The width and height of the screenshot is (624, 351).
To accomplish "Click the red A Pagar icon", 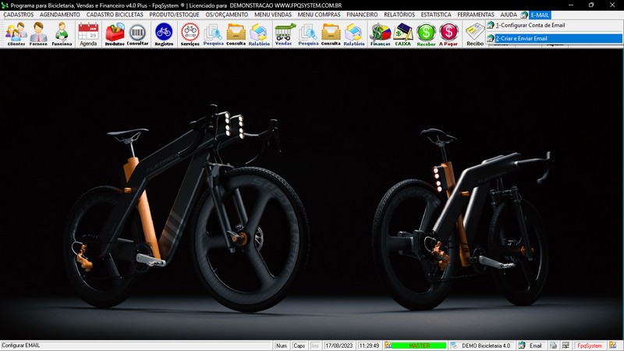I will tap(448, 34).
